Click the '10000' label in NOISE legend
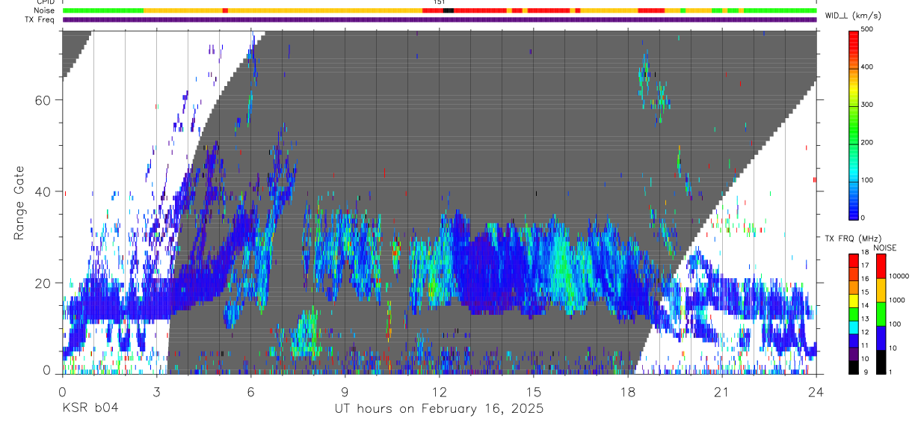Viewport: 918px width, 424px height. tap(899, 277)
